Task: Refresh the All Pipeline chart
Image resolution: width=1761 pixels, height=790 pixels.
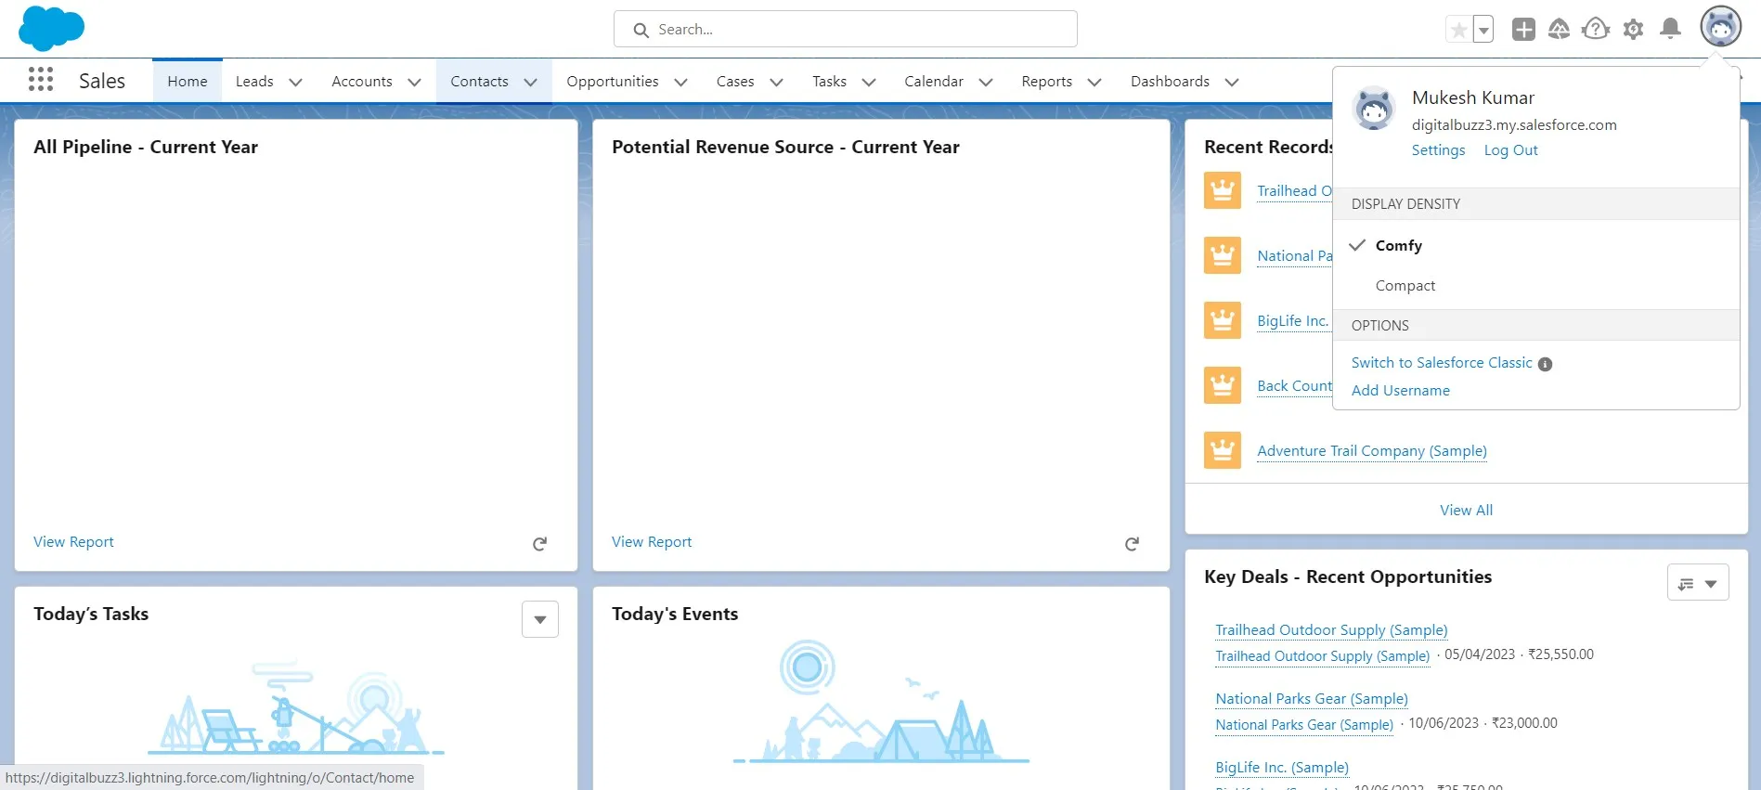Action: click(x=539, y=544)
